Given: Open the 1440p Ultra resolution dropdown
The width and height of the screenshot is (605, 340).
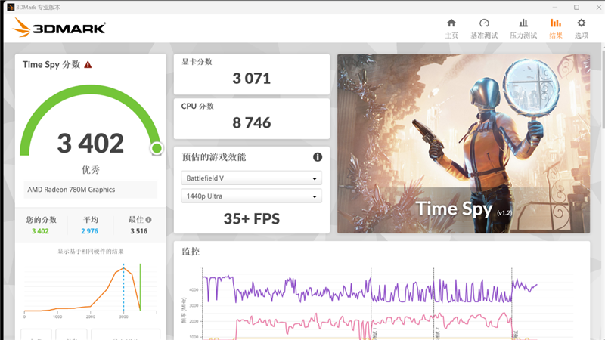Looking at the screenshot, I should 252,196.
